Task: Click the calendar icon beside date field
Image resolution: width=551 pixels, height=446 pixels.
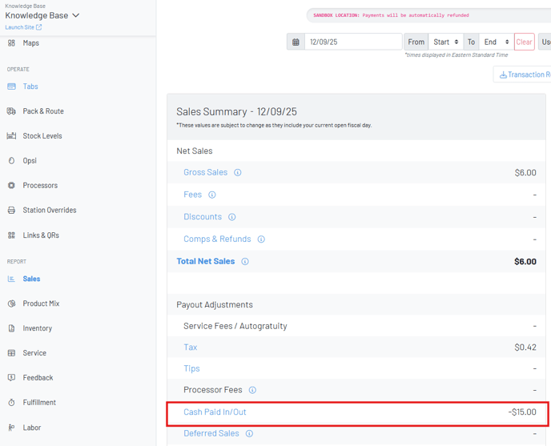Action: coord(296,42)
